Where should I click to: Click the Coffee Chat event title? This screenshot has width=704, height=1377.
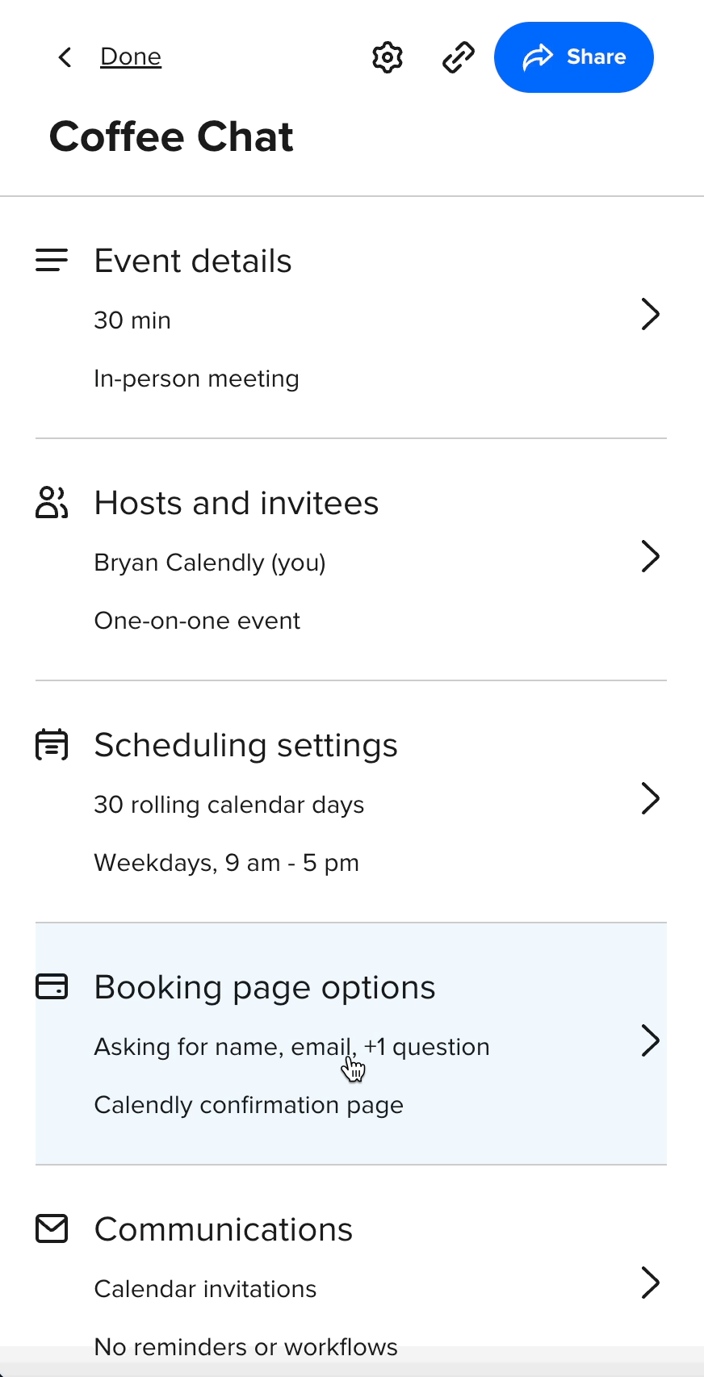(171, 136)
